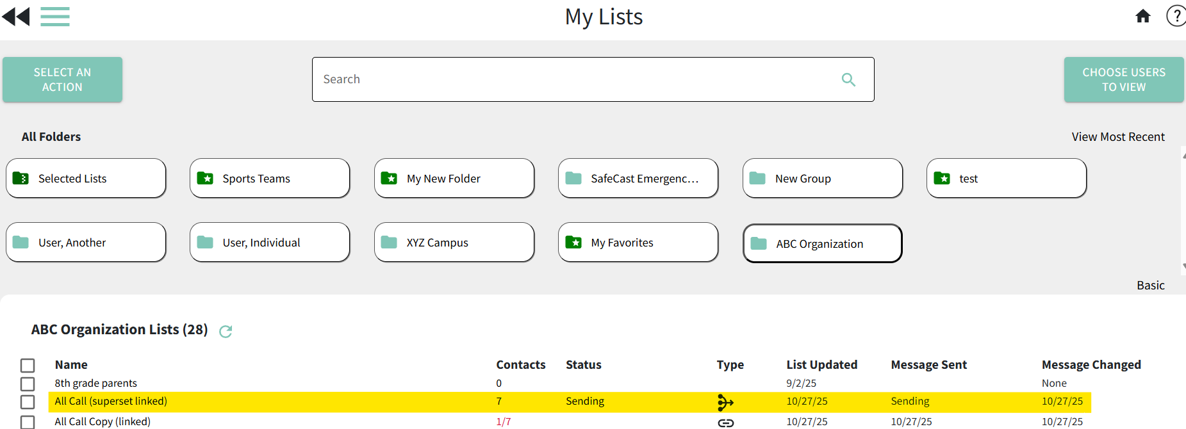Image resolution: width=1186 pixels, height=429 pixels.
Task: Open the 8th grade parents list
Action: [x=96, y=383]
